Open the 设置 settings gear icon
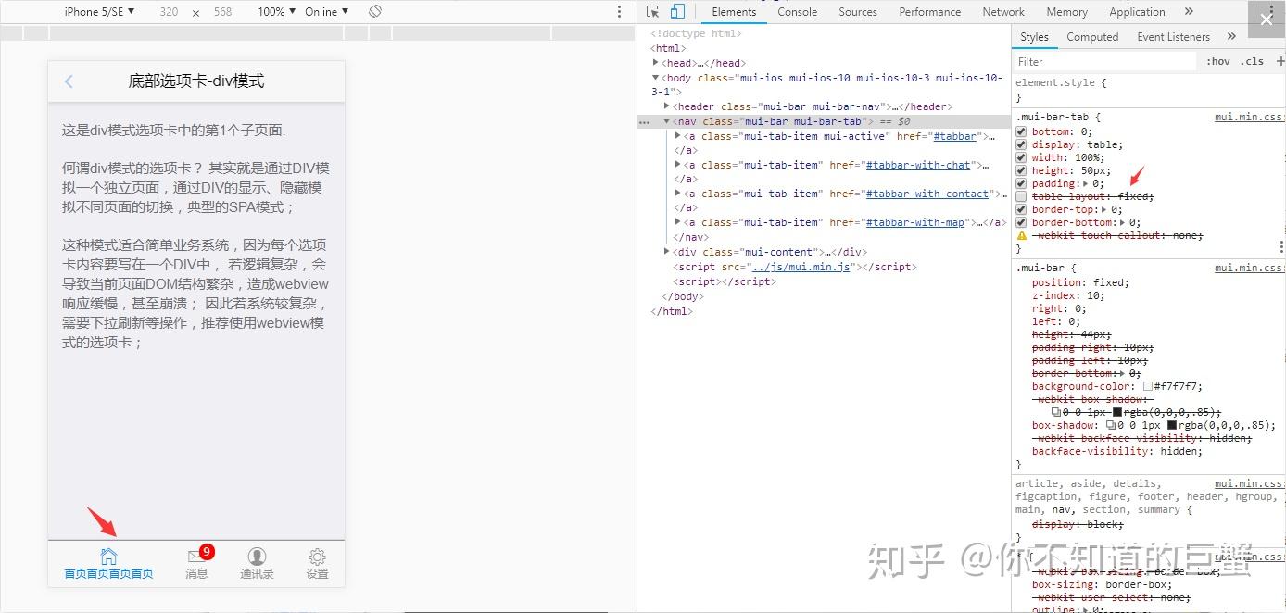This screenshot has height=613, width=1286. pos(317,555)
